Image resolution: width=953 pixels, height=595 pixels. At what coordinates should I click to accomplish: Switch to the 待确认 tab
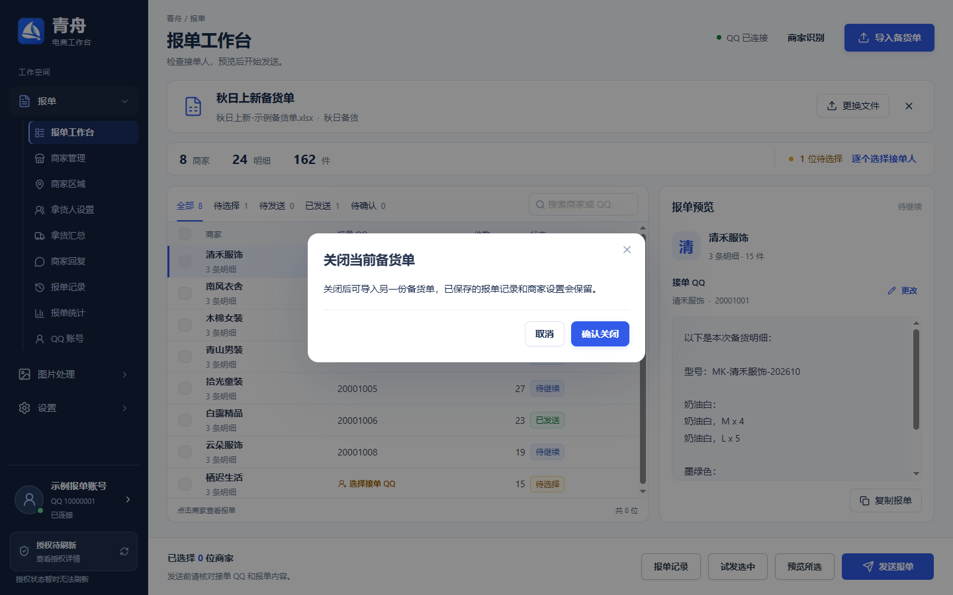(368, 206)
